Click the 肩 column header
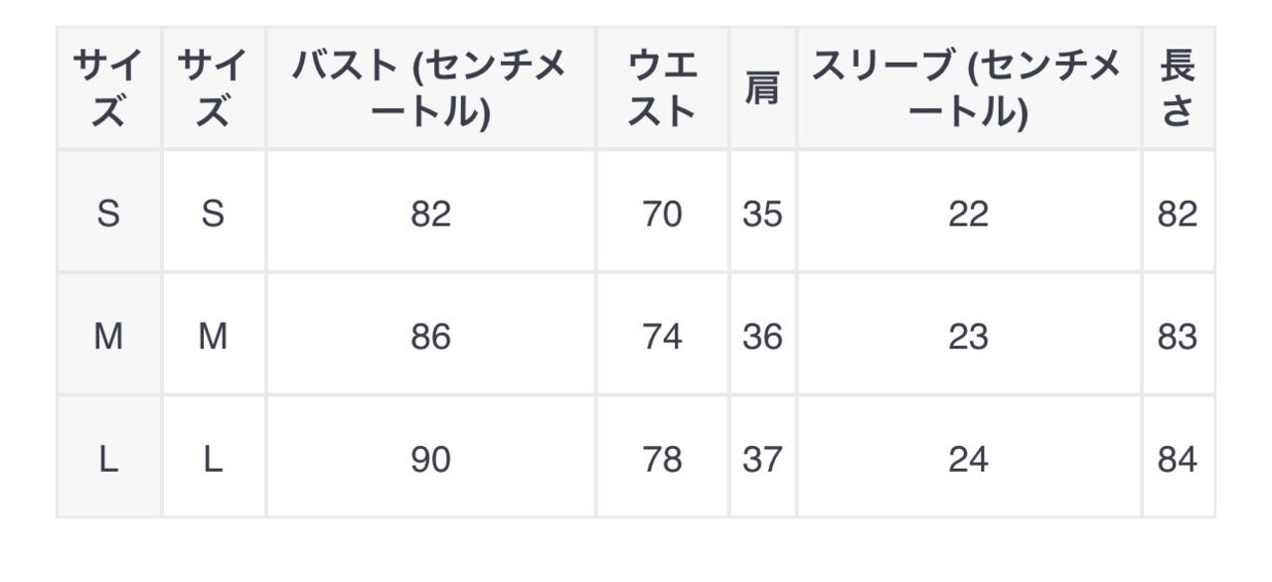Screen dimensions: 1272x582 (762, 89)
